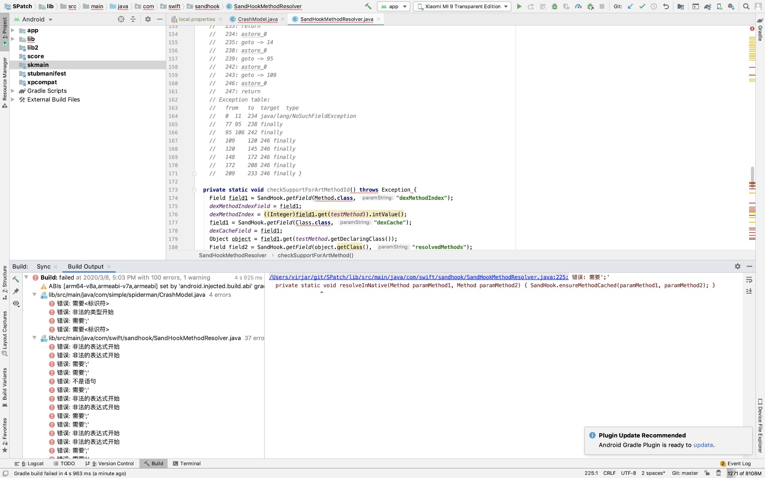This screenshot has height=478, width=765.
Task: Click the Debug app bug icon
Action: click(x=554, y=6)
